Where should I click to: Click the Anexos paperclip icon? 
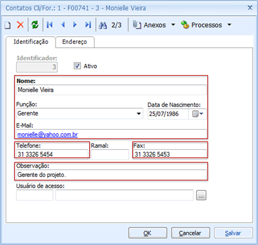pos(137,25)
